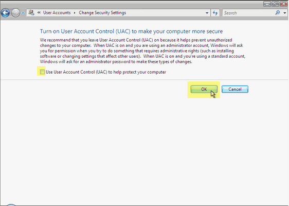Navigate to User Accounts breadcrumb
This screenshot has height=206, width=289.
[x=57, y=13]
